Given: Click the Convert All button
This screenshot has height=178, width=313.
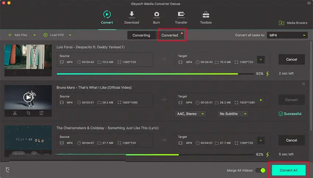Looking at the screenshot, I should 289,170.
